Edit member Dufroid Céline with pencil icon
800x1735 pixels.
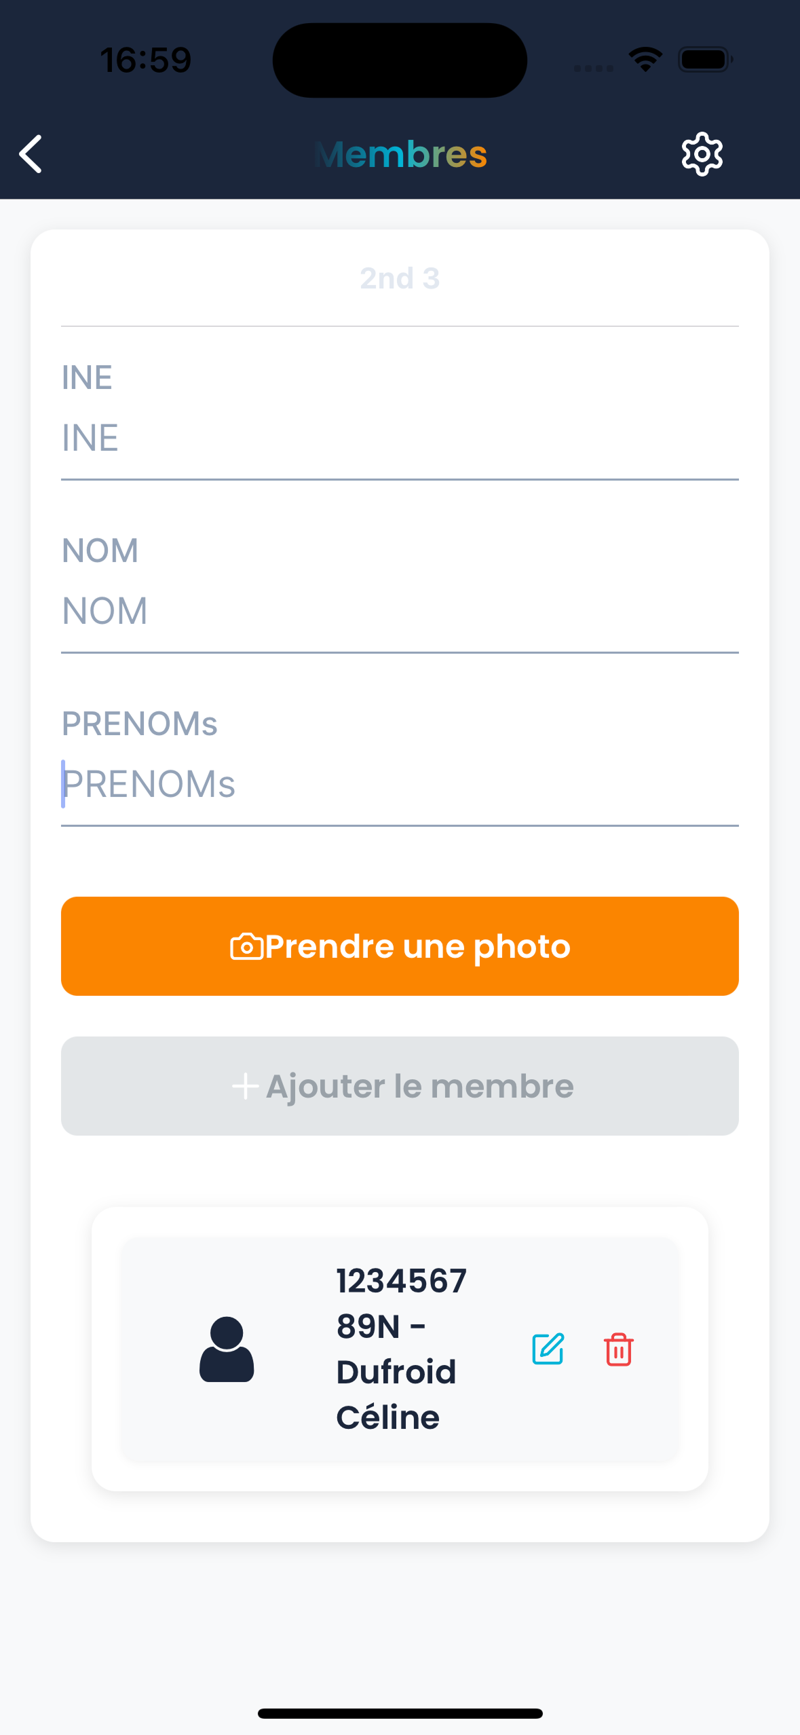[548, 1349]
